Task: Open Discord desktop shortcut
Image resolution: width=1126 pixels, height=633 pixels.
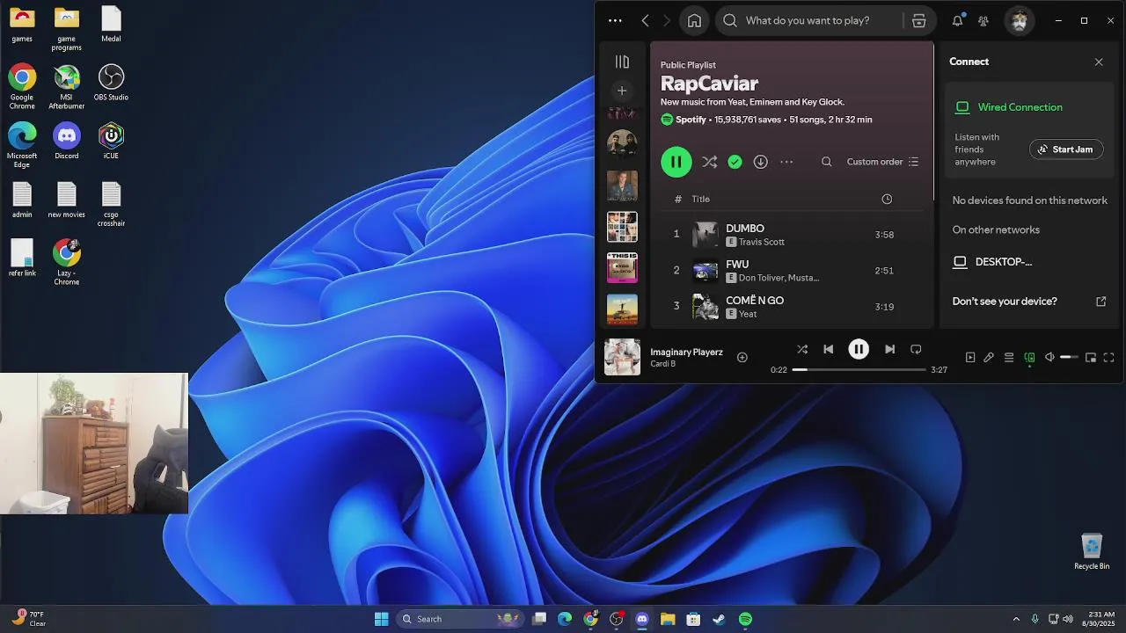Action: [67, 141]
